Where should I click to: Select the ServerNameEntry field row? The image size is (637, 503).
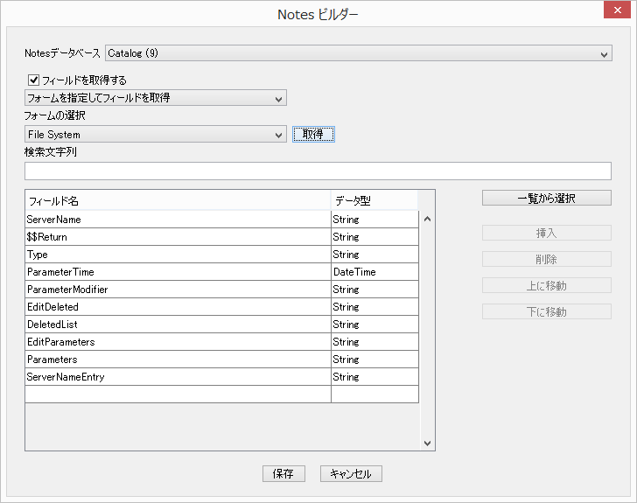[x=178, y=377]
